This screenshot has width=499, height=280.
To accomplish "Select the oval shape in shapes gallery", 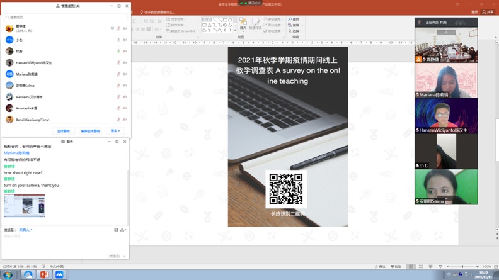I will point(230,20).
